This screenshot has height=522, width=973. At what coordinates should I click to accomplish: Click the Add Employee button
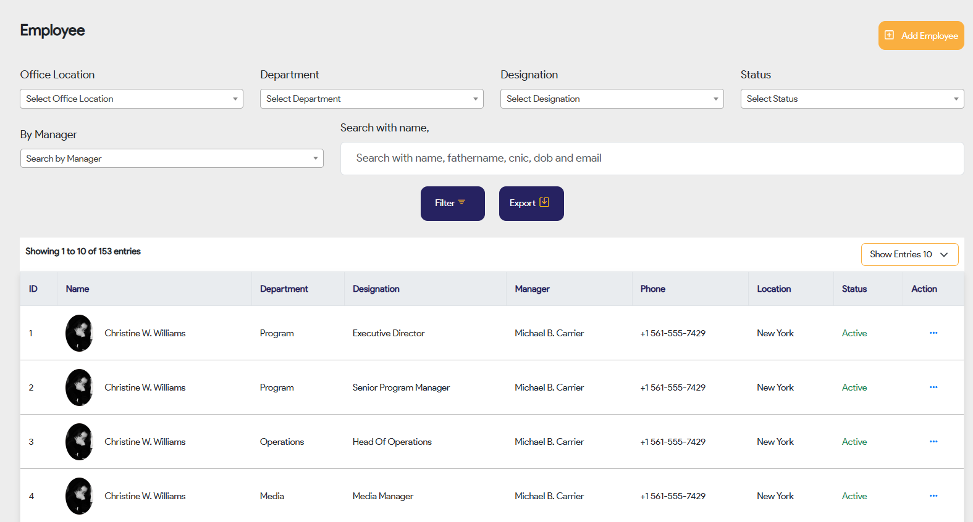click(x=920, y=36)
